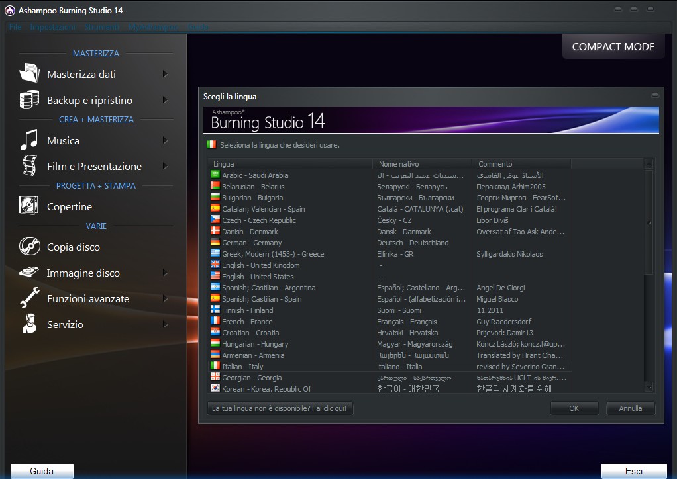Click the Servizio person icon
This screenshot has width=677, height=479.
pos(29,324)
